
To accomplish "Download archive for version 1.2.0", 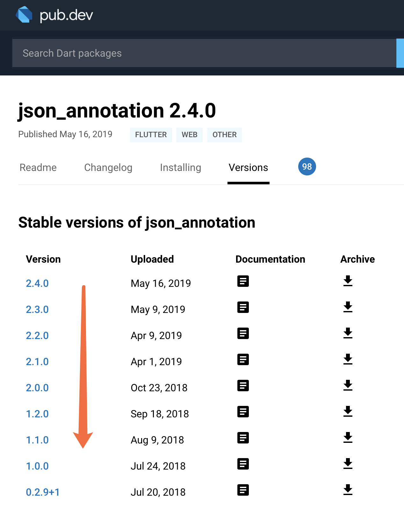I will tap(348, 412).
